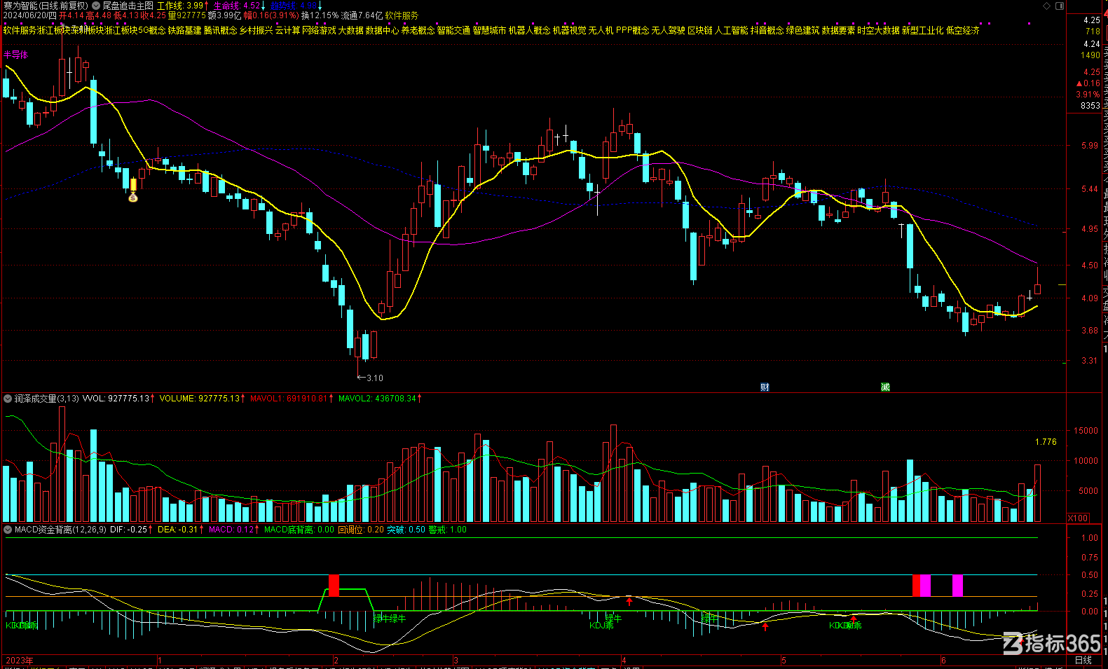Viewport: 1108px width, 669px height.
Task: Click the 尾盘追击主图 indicator name
Action: 128,6
